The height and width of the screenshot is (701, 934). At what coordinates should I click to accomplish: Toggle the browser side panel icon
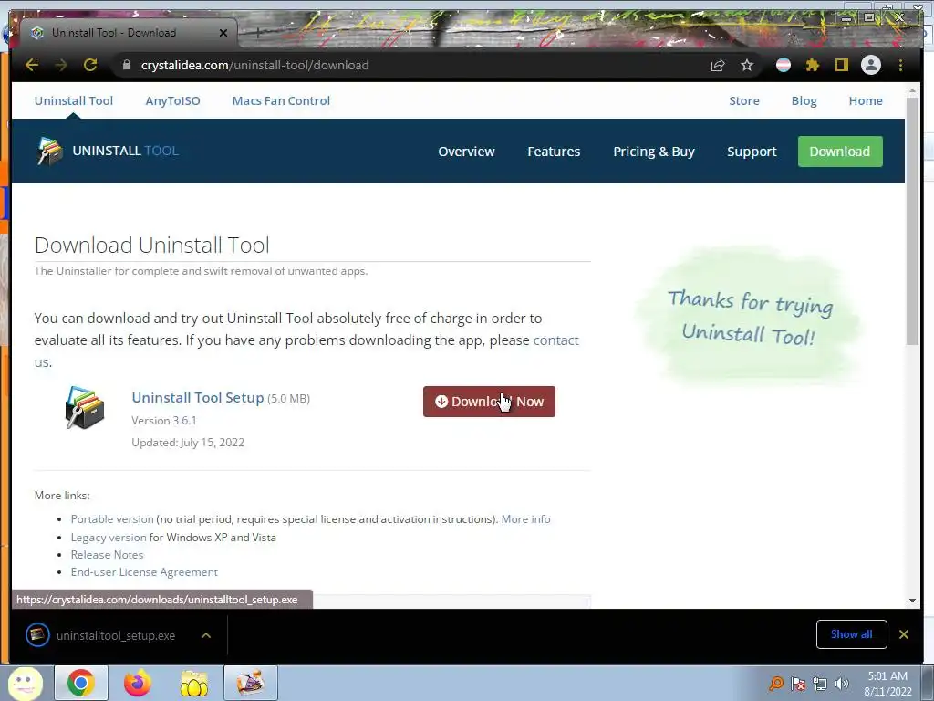click(x=841, y=65)
